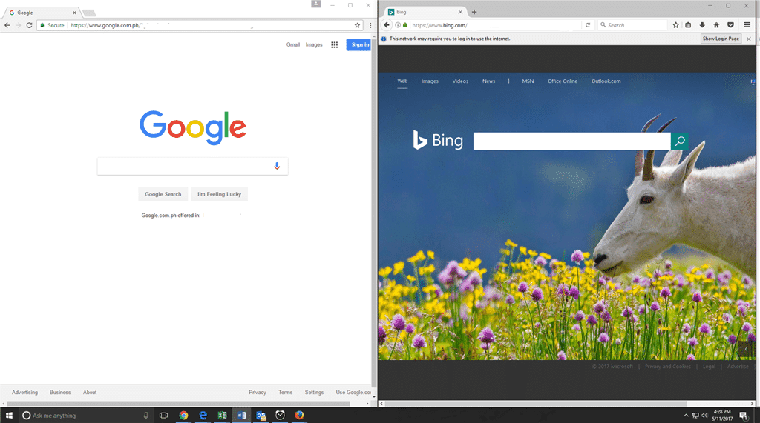Click Show Login Page button

[x=721, y=39]
